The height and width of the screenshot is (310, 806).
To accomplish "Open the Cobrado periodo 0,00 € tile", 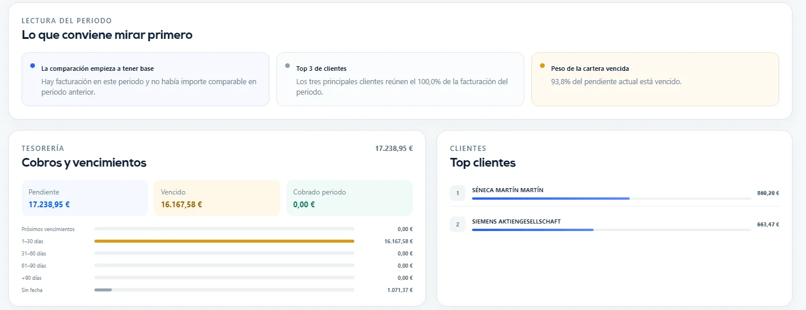I will point(349,198).
